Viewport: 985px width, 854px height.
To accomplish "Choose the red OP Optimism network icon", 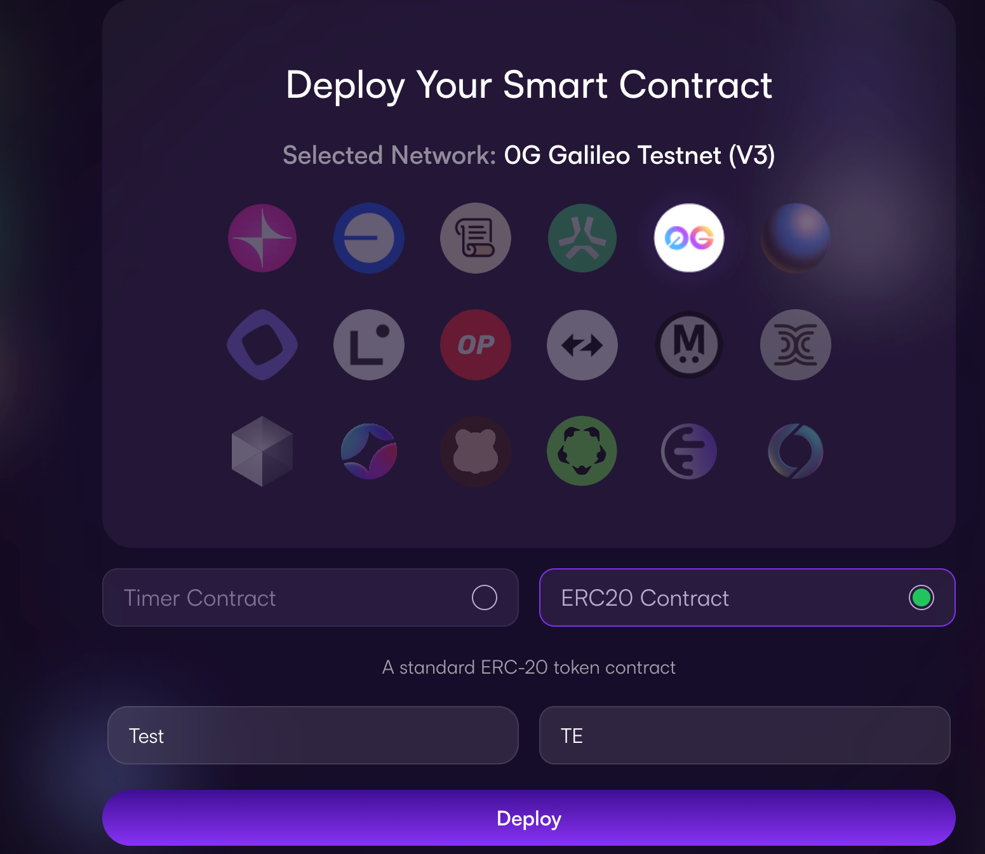I will [x=476, y=345].
